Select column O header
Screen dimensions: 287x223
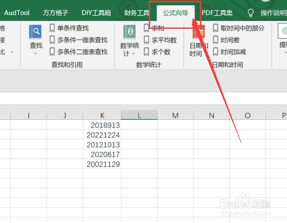click(248, 115)
